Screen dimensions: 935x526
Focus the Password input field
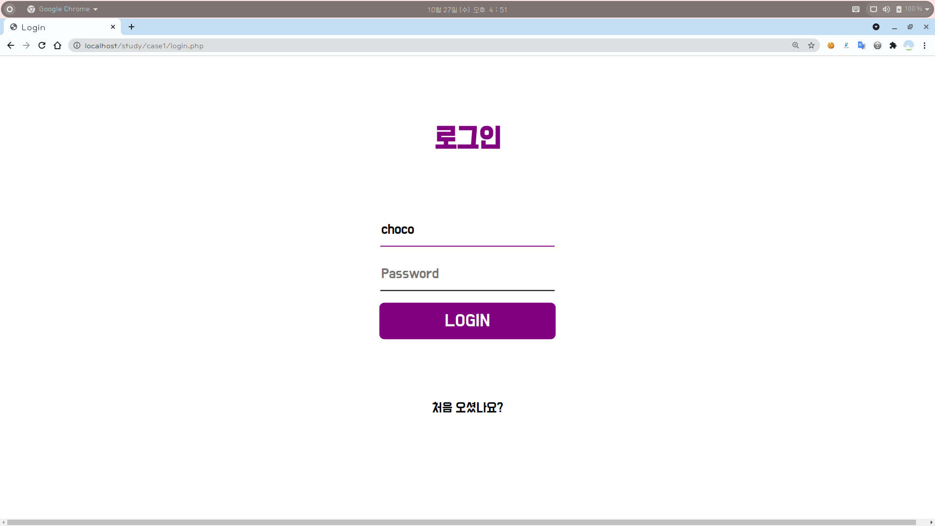pyautogui.click(x=467, y=274)
